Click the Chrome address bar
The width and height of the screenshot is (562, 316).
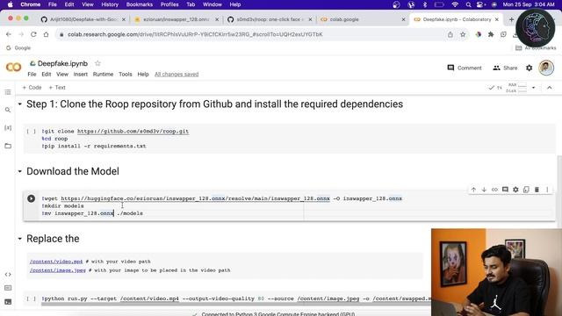pos(251,34)
